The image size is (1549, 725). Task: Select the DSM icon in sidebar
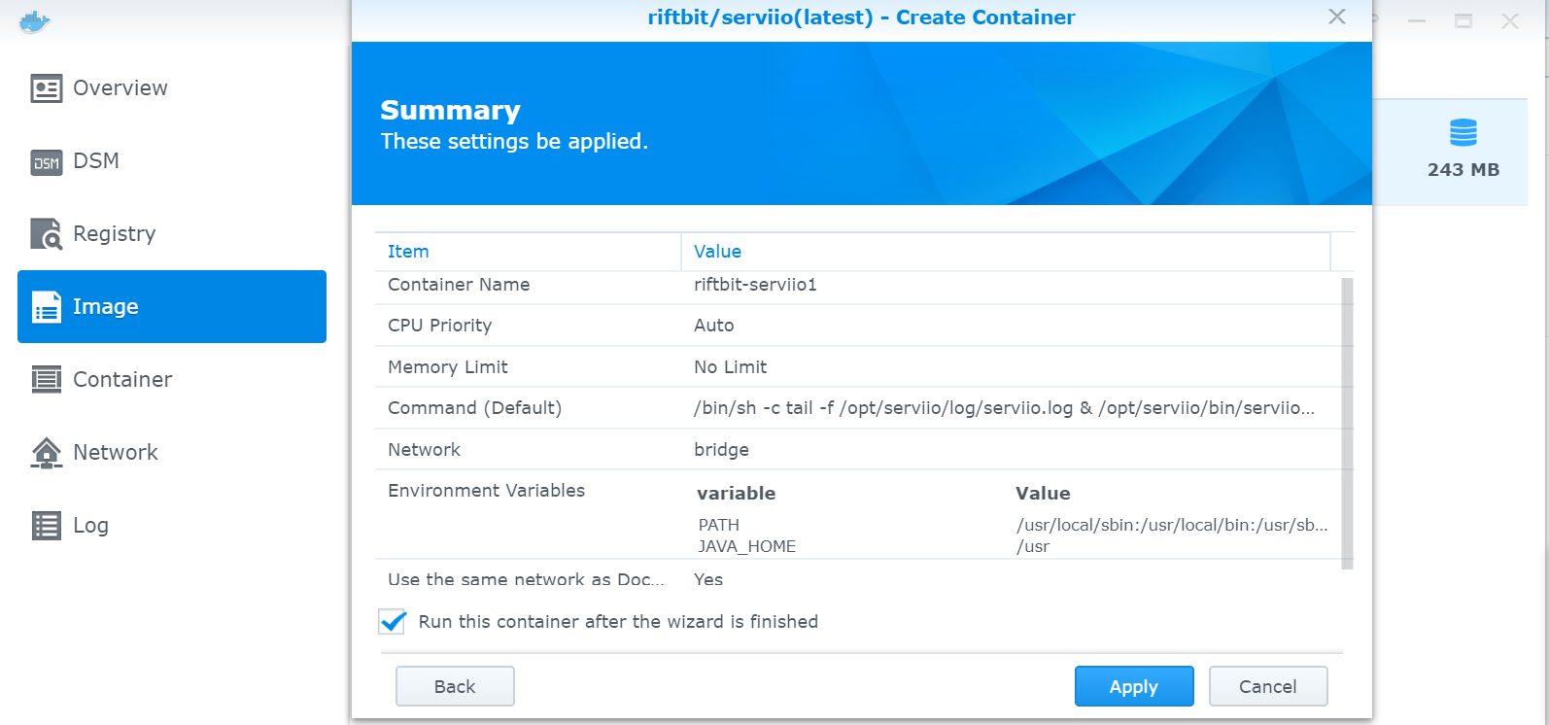(47, 161)
